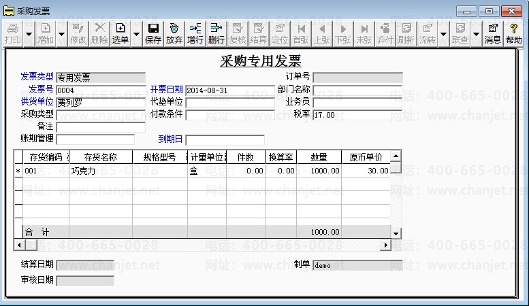Click the 税率 field showing 17.00

tap(357, 115)
